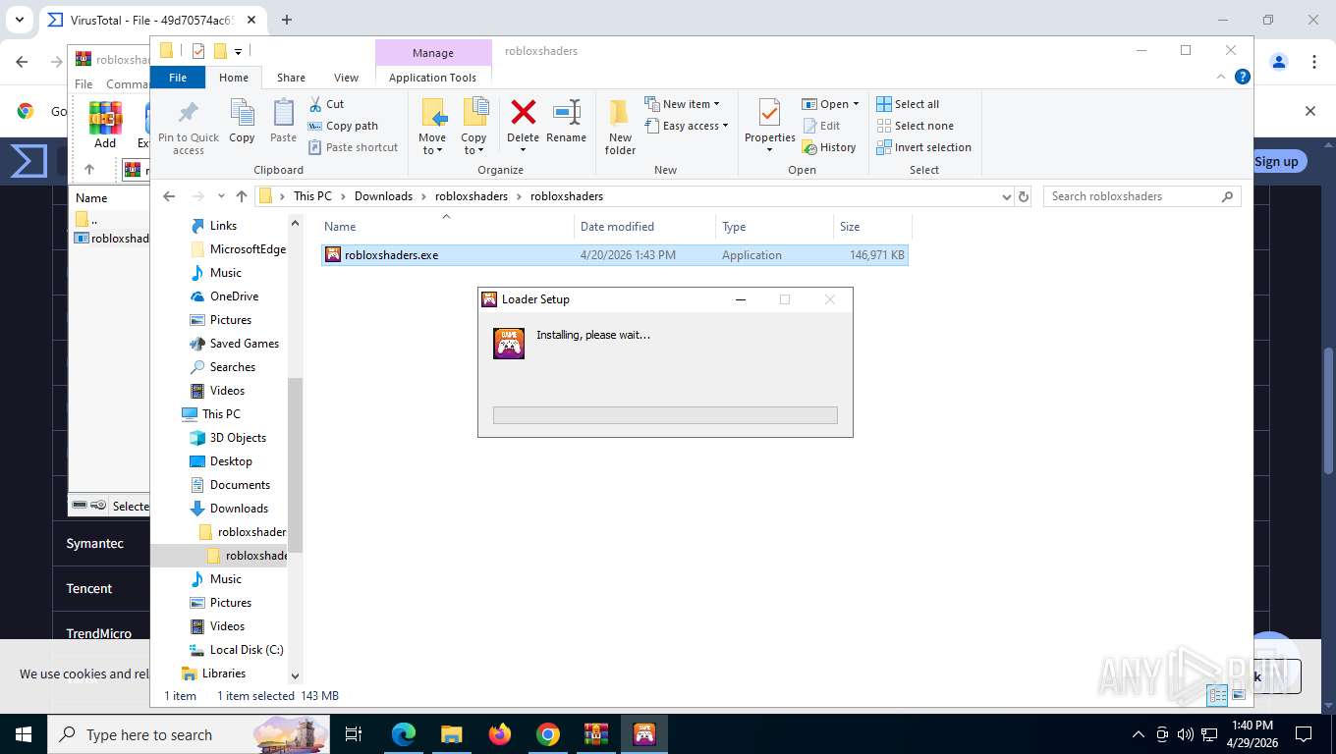Open Chrome from taskbar

pos(548,734)
